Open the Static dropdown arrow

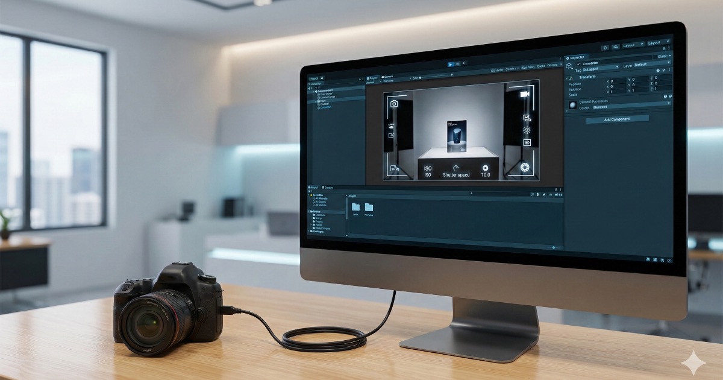click(670, 55)
